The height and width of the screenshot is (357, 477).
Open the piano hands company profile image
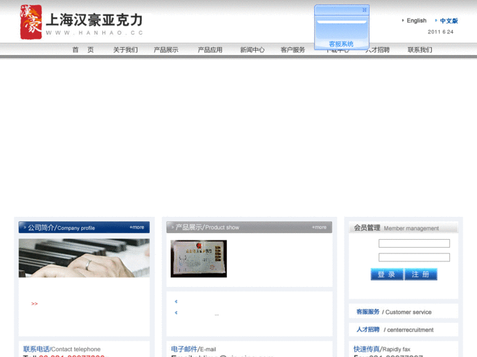pos(84,258)
